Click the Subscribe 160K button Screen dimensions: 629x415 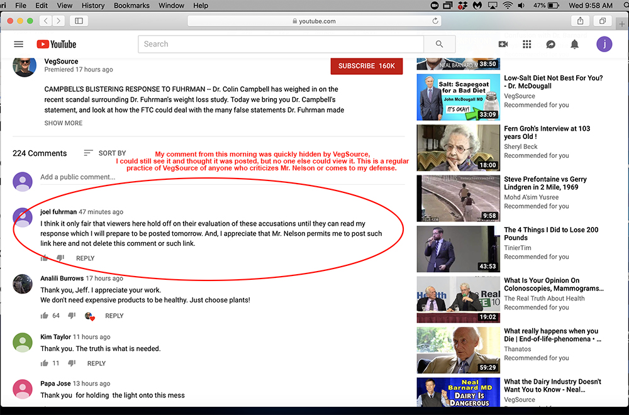pos(366,66)
